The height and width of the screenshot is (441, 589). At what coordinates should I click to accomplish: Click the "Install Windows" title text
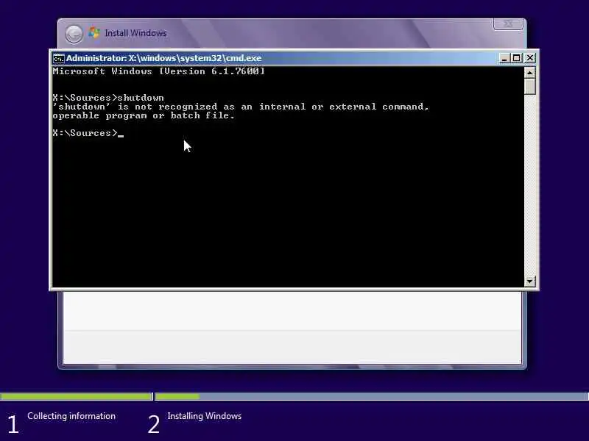(x=135, y=33)
